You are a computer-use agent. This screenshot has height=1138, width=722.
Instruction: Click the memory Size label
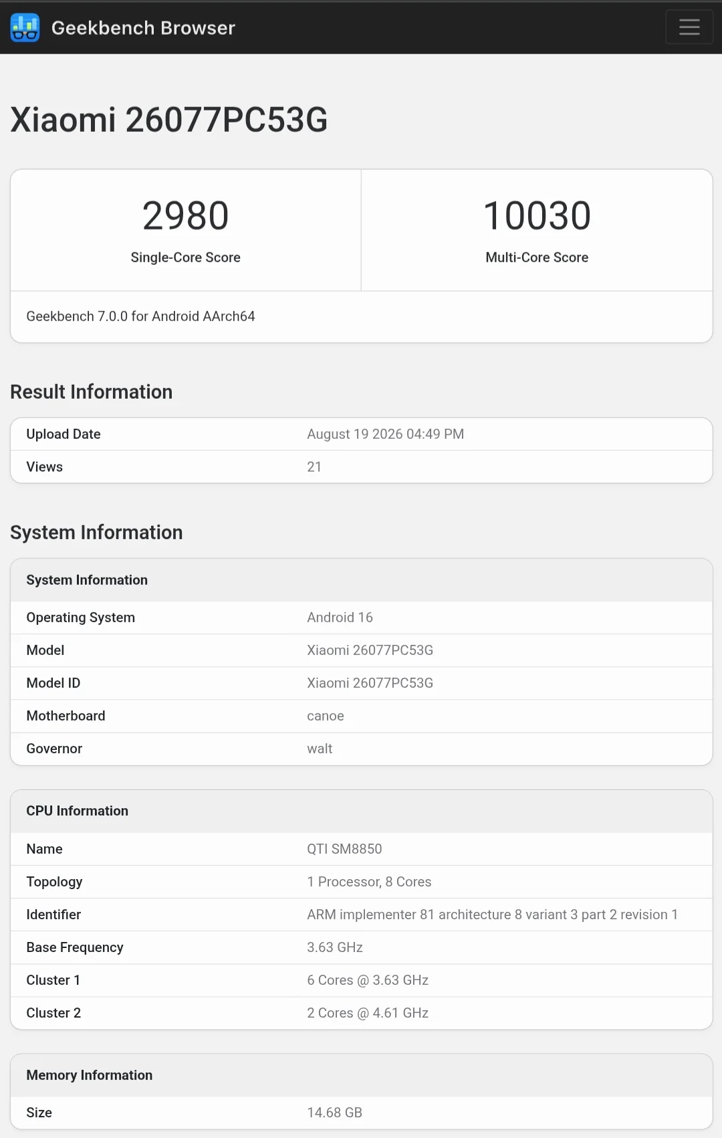click(39, 1113)
